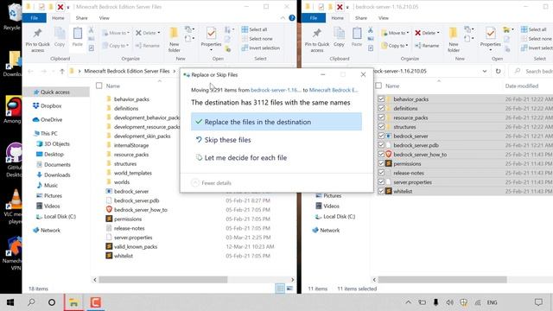Open File Explorer from the taskbar

coord(73,302)
